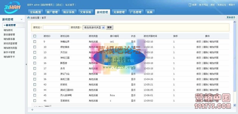
Task: Check the box for game 神将三国
Action: [x=35, y=58]
